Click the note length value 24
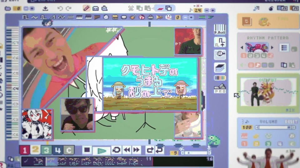Image resolution: width=300 pixels, height=168 pixels. 198,10
